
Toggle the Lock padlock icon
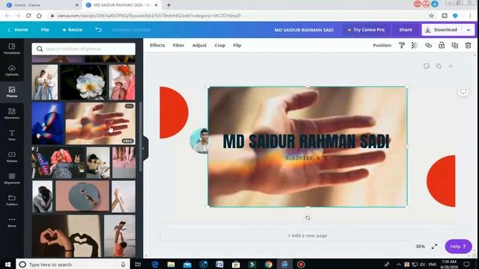pyautogui.click(x=442, y=46)
